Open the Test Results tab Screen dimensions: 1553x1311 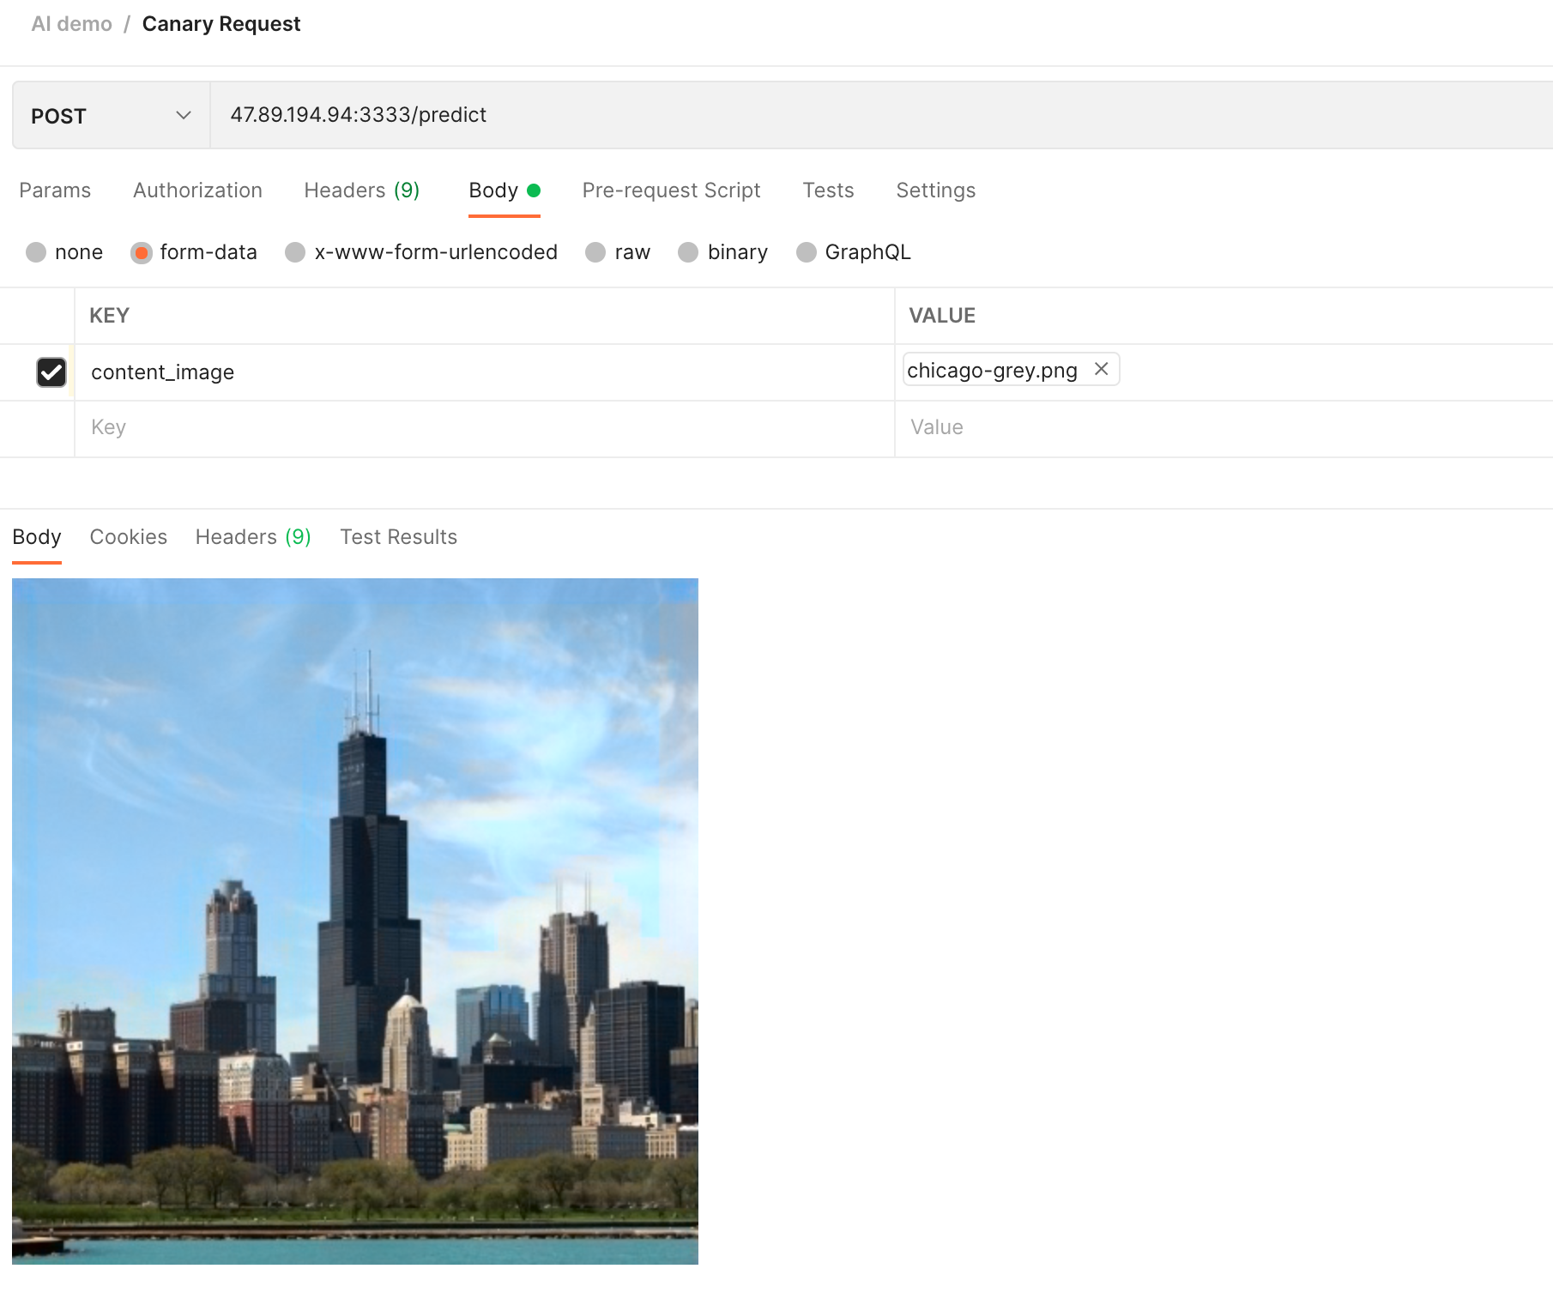(398, 537)
